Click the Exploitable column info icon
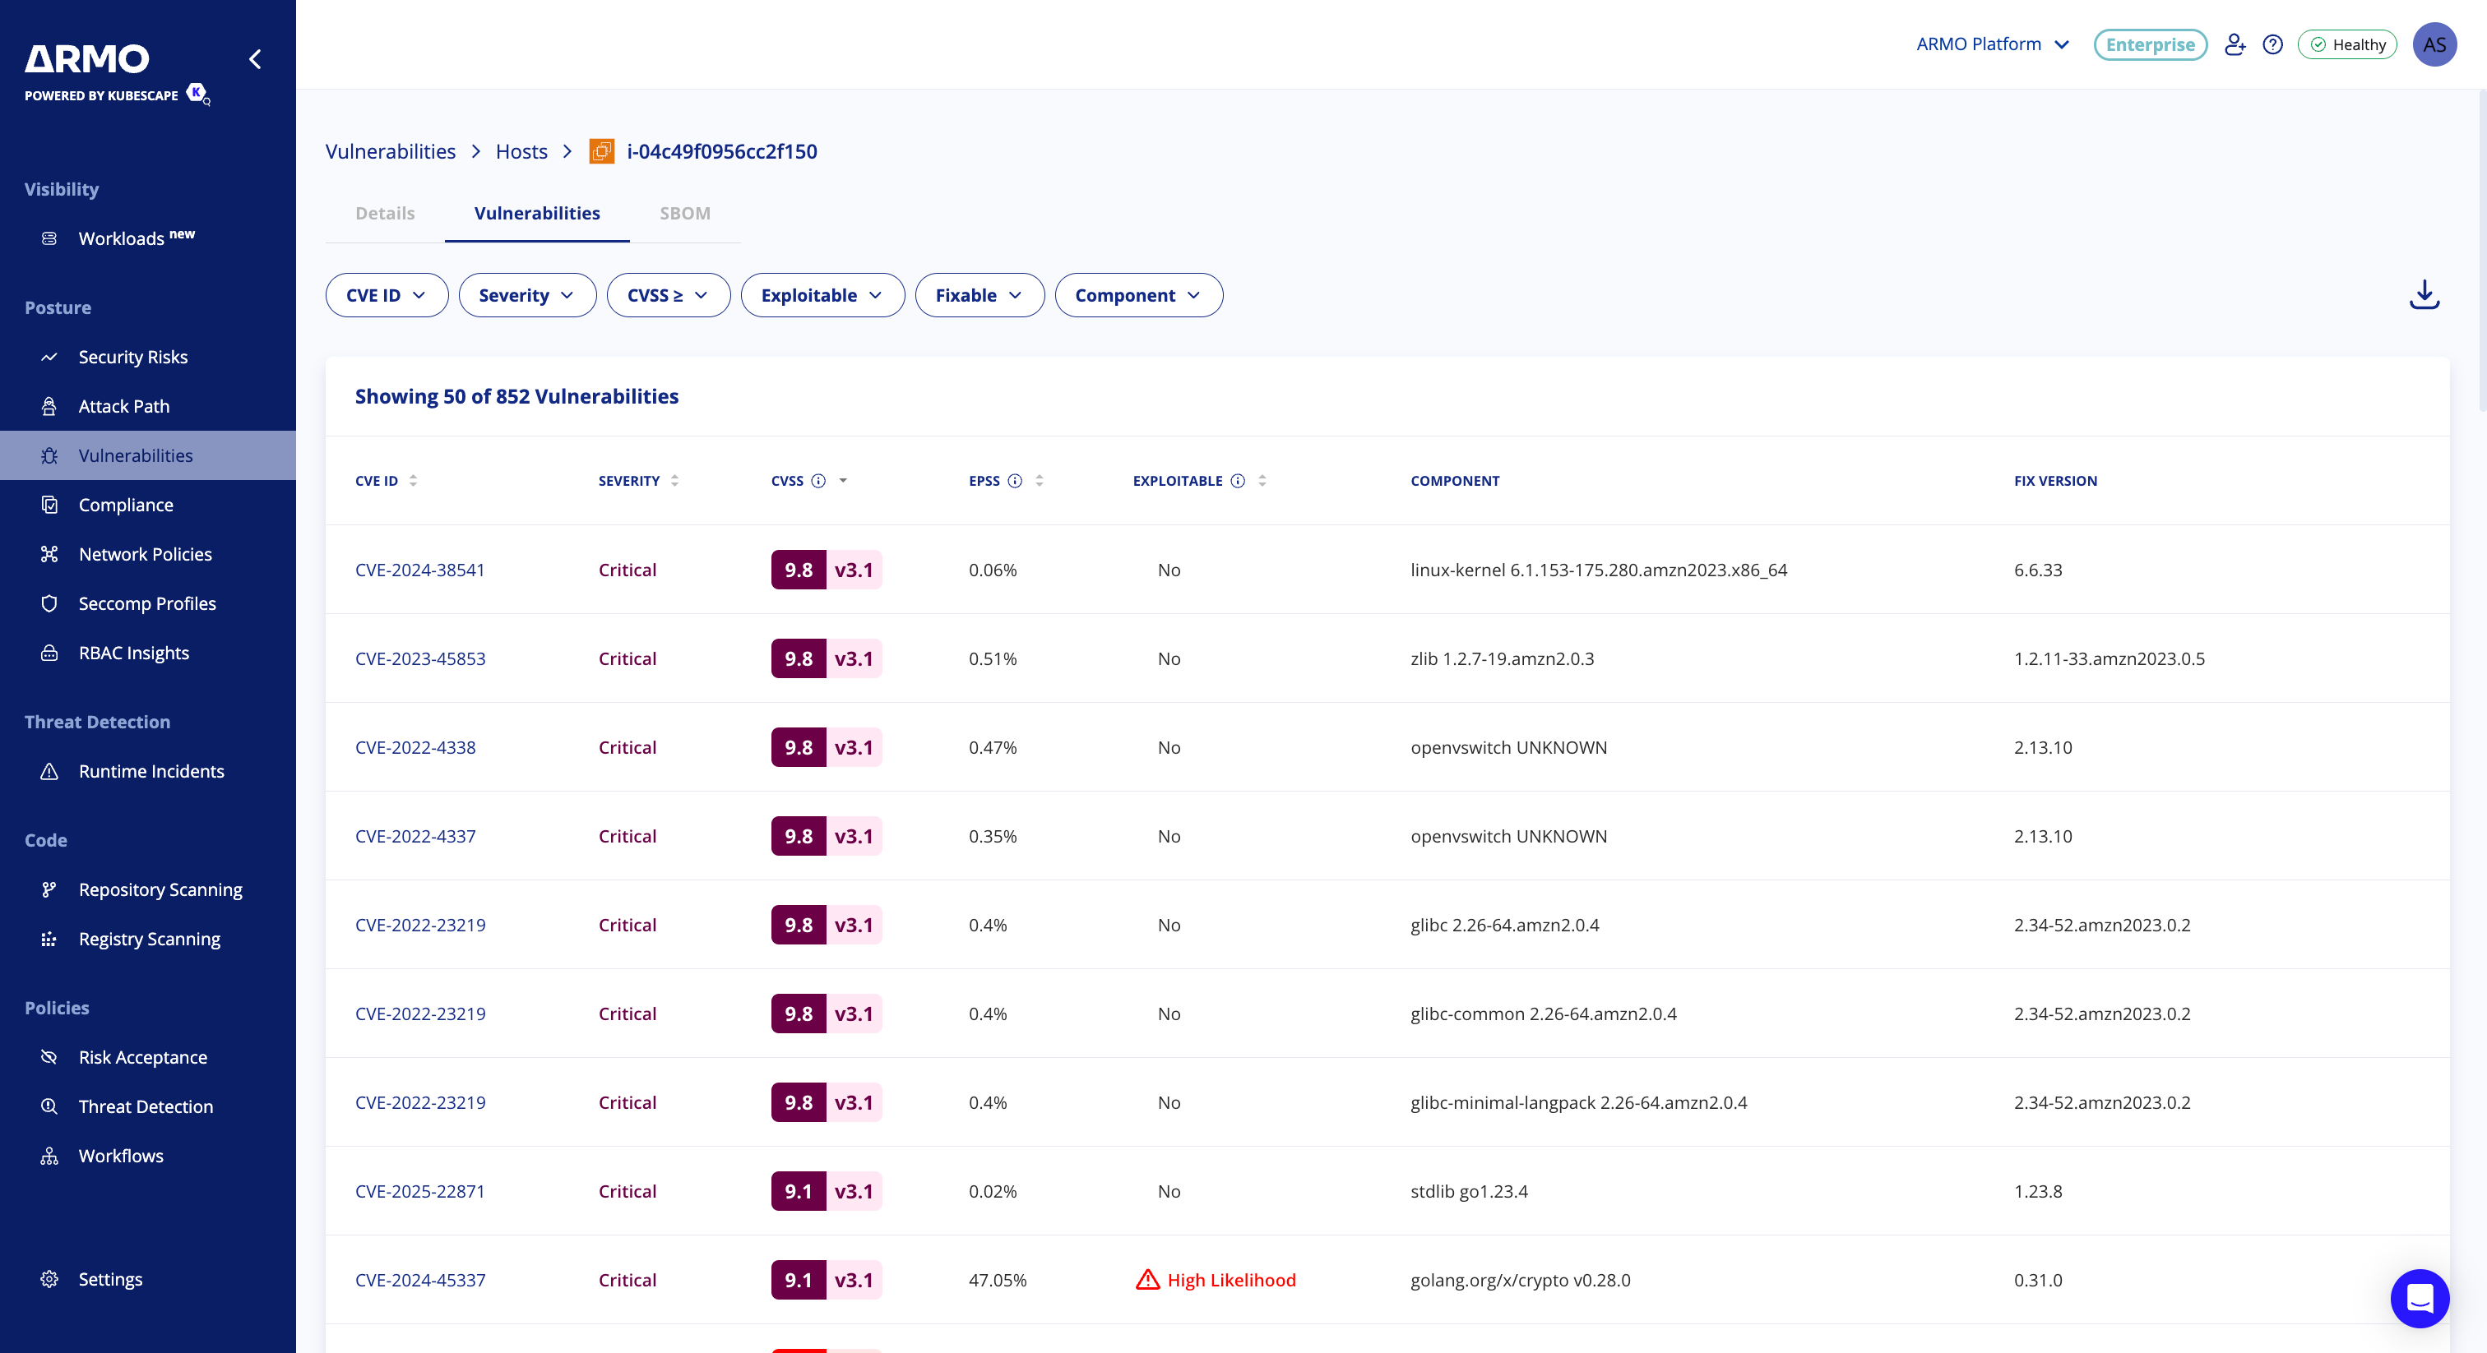2487x1353 pixels. click(1238, 481)
